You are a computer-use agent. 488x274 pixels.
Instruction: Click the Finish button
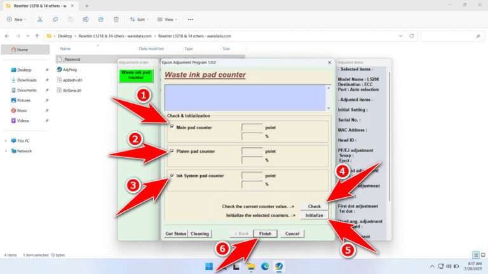(265, 233)
